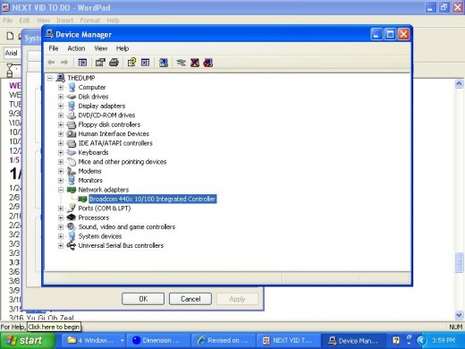465x349 pixels.
Task: Click the Sound, video and game controllers icon
Action: tap(71, 226)
